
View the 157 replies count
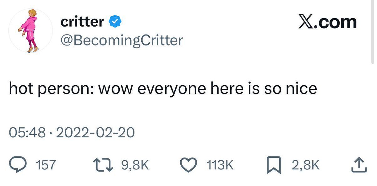click(46, 165)
